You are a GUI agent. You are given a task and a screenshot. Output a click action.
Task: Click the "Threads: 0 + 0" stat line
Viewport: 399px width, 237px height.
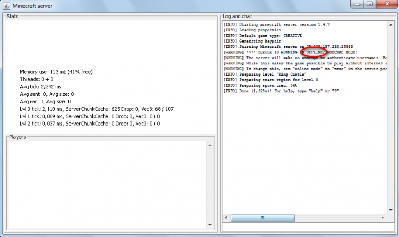pyautogui.click(x=37, y=79)
